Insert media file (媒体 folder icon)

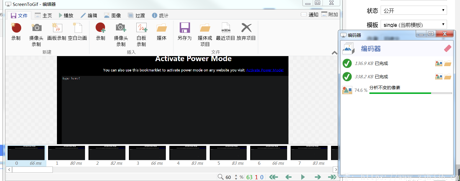[162, 32]
